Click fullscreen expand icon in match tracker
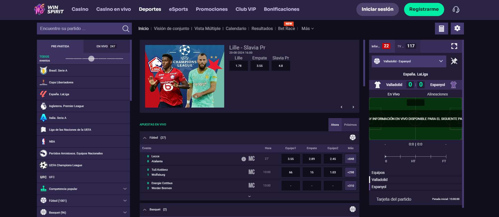This screenshot has width=499, height=217. coord(454,46)
